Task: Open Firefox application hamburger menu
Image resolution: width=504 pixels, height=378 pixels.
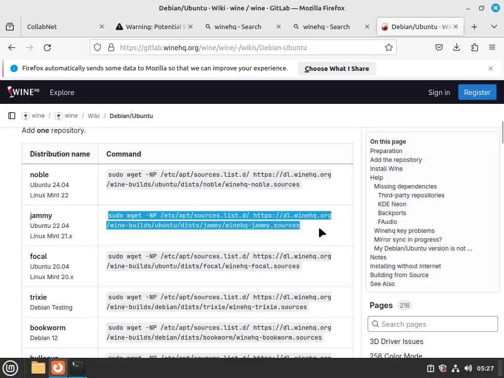Action: click(x=492, y=48)
